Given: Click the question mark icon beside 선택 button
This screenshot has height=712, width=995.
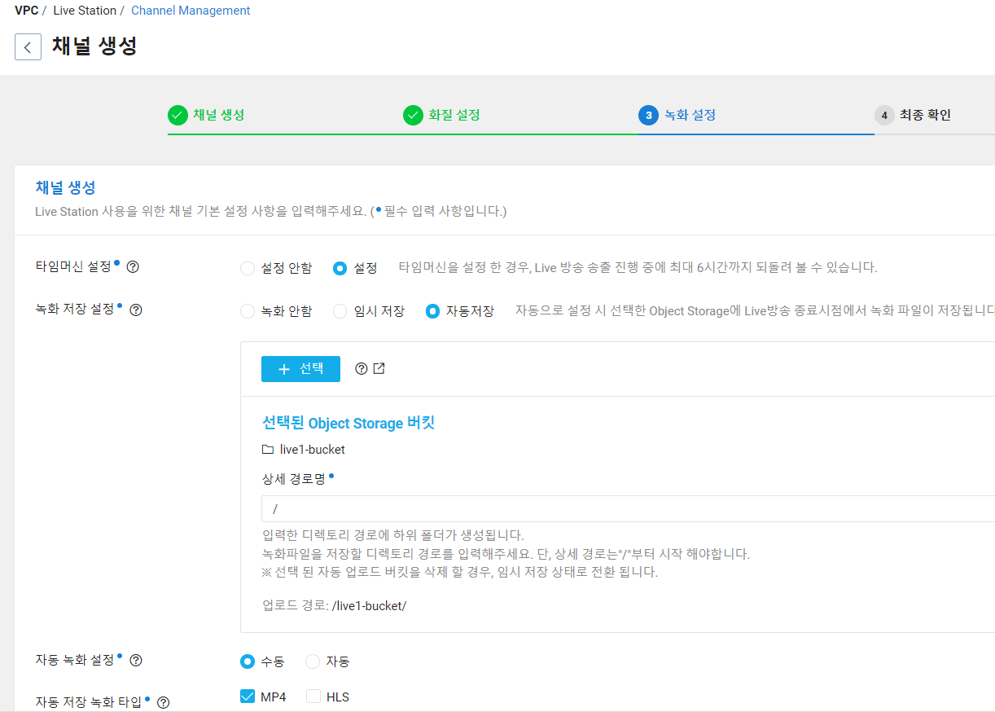Looking at the screenshot, I should 360,368.
